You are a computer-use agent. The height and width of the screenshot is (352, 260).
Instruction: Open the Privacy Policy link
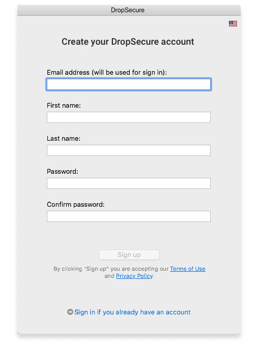tap(134, 276)
